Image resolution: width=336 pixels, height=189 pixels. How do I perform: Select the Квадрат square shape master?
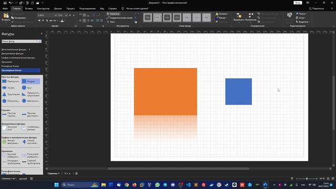coord(30,81)
